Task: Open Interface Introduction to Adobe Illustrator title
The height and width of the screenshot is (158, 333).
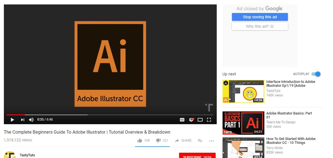Action: [x=291, y=84]
